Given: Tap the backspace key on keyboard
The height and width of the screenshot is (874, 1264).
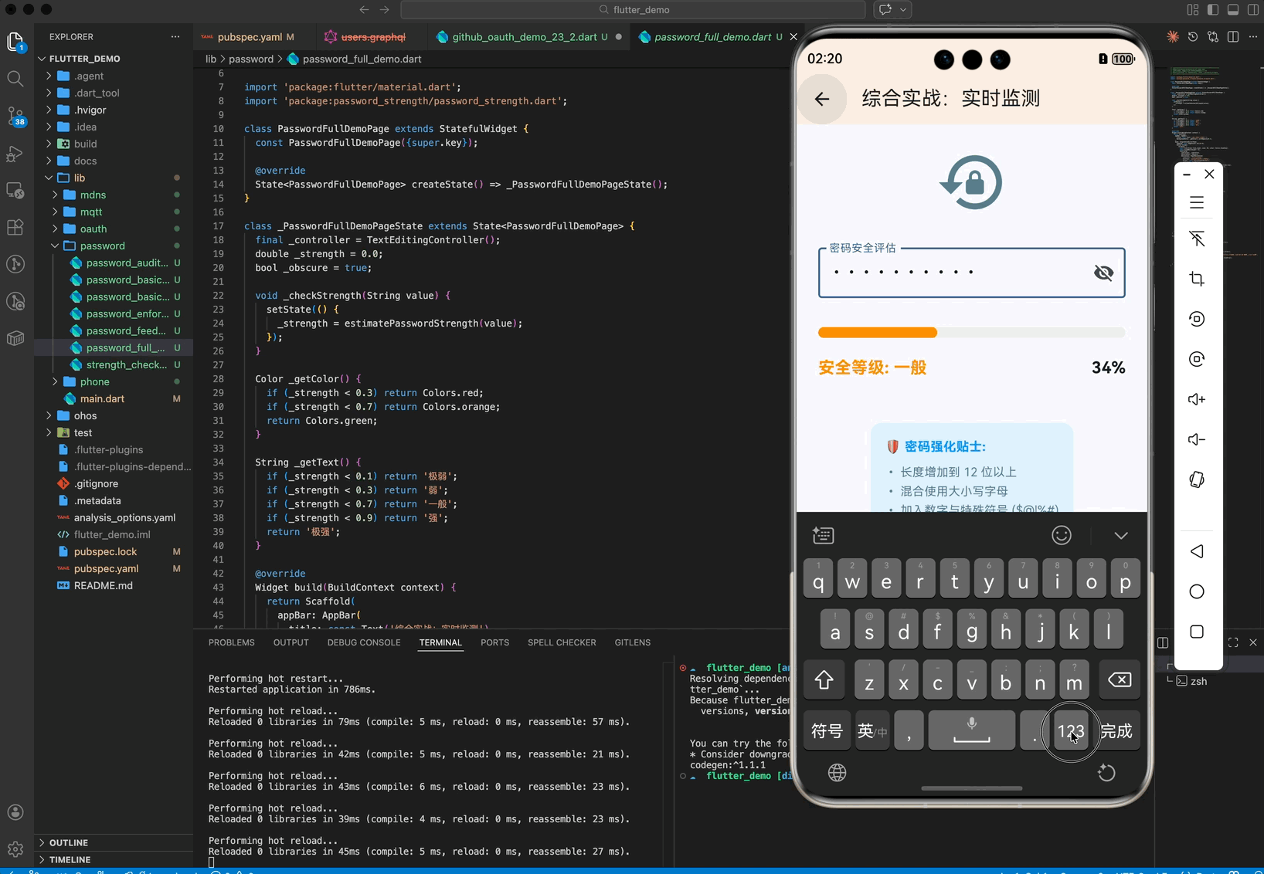Looking at the screenshot, I should point(1120,680).
